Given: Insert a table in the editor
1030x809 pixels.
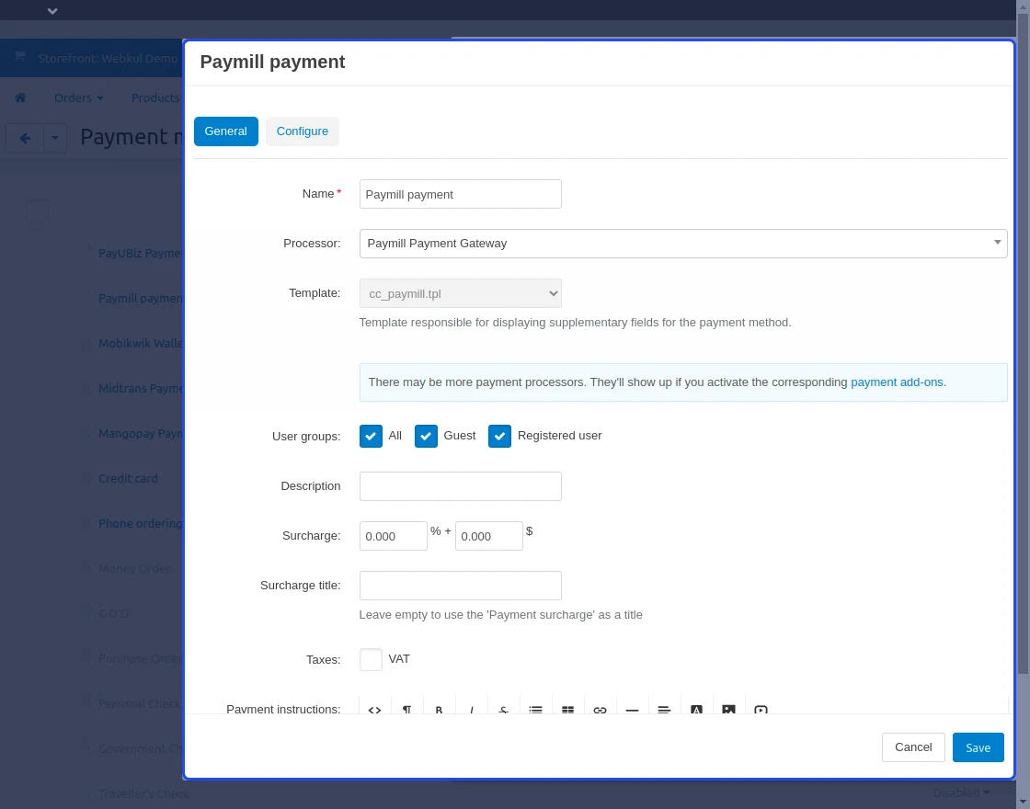Looking at the screenshot, I should [x=567, y=709].
